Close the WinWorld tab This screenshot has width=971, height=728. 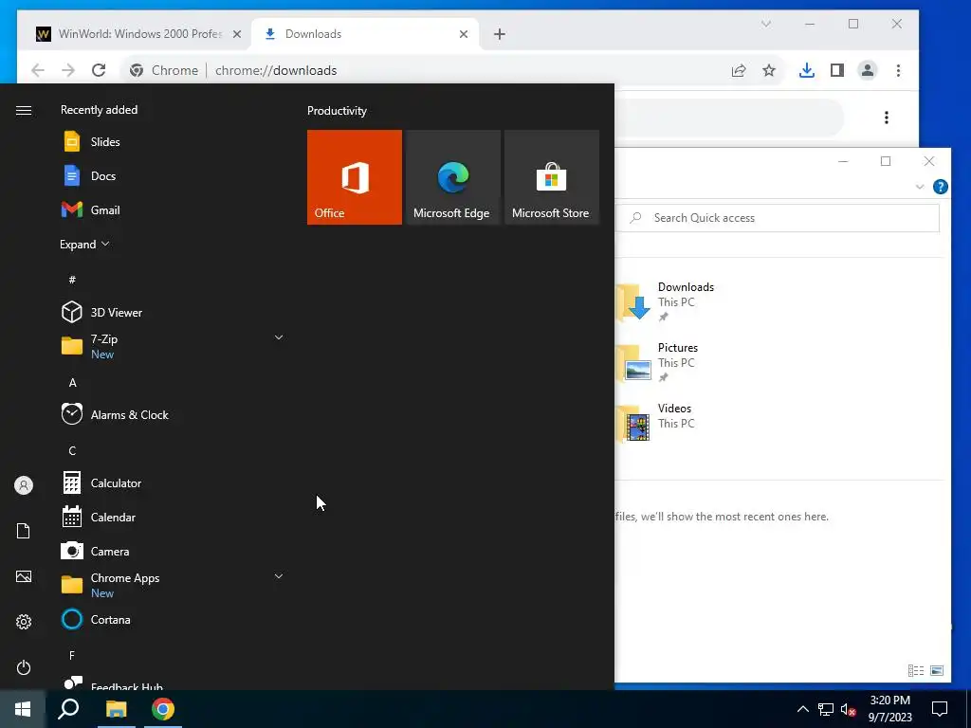(236, 34)
